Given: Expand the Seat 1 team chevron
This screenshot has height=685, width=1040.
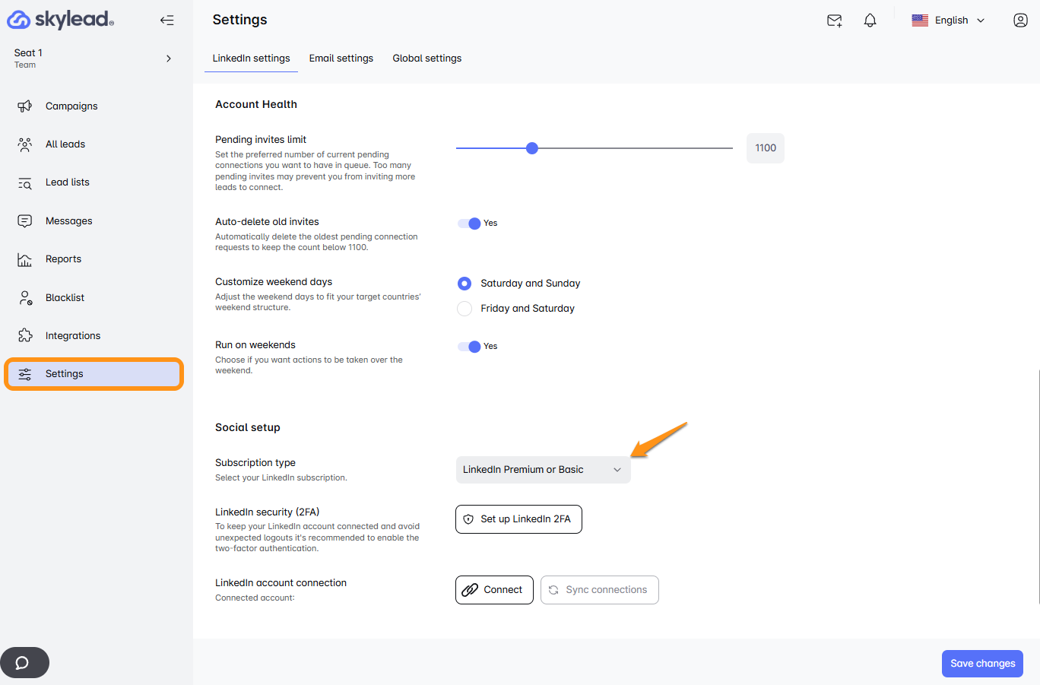Looking at the screenshot, I should pyautogui.click(x=169, y=59).
